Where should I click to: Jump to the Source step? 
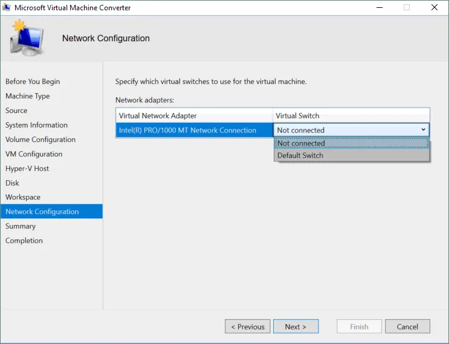click(16, 111)
